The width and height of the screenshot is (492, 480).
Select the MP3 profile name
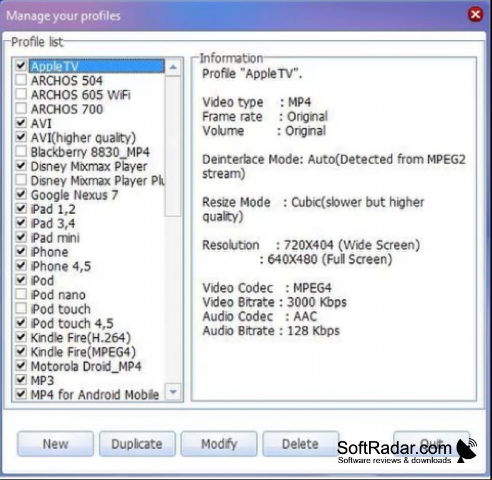42,381
